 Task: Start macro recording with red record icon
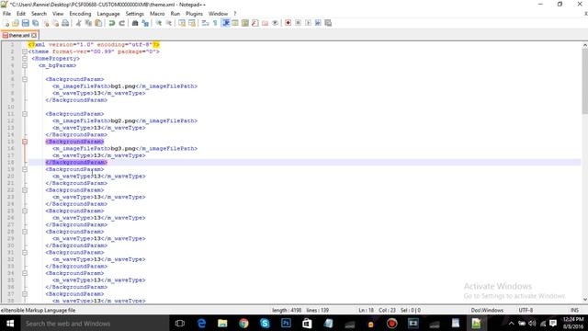click(288, 23)
